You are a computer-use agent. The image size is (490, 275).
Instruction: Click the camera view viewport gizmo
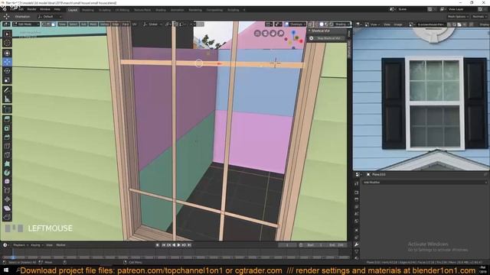point(265,33)
